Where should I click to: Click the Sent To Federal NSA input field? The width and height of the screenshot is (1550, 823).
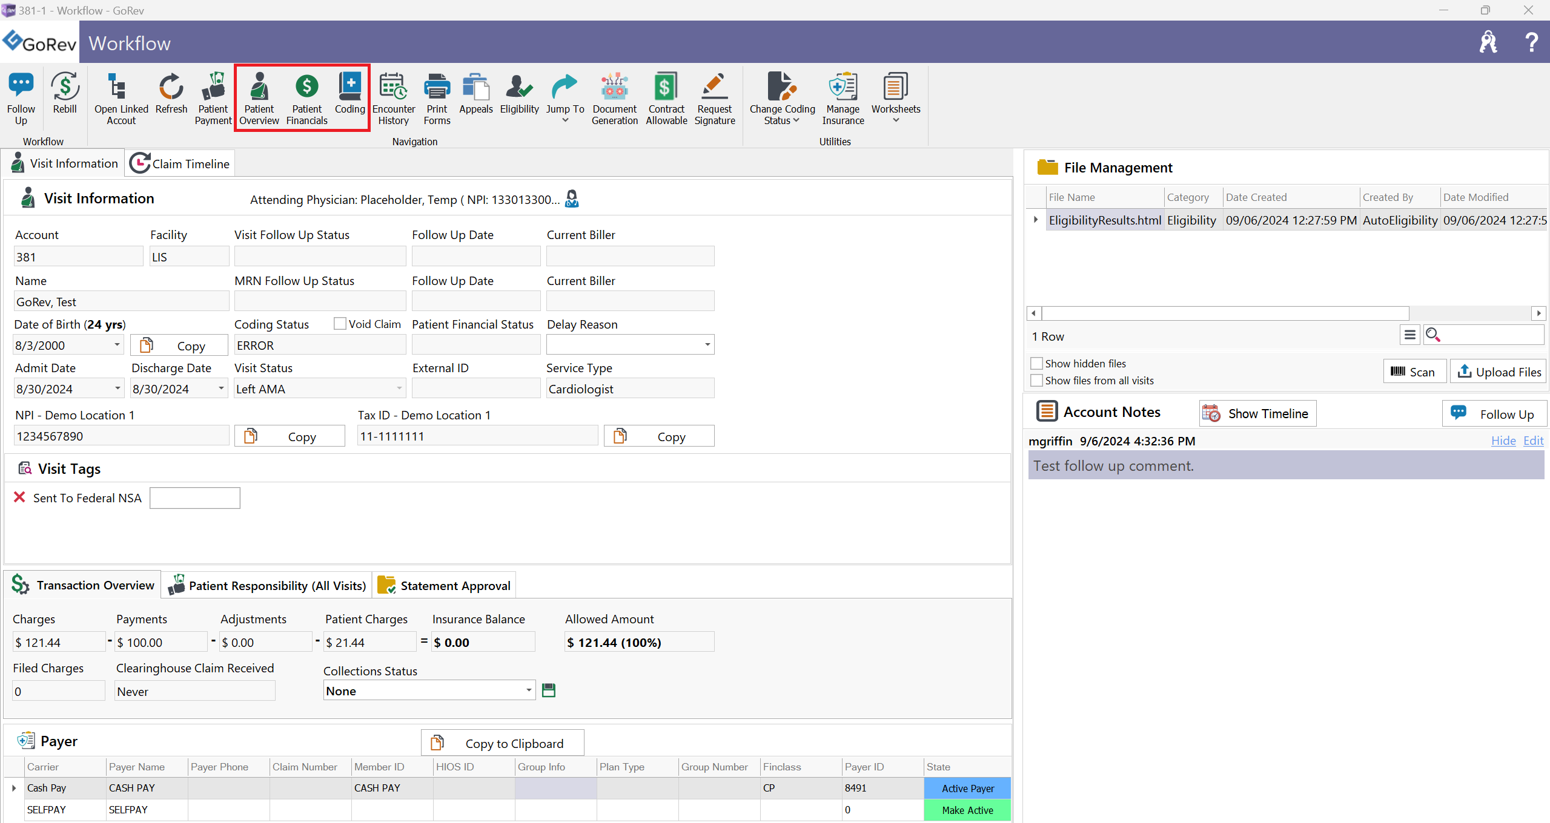click(x=194, y=497)
